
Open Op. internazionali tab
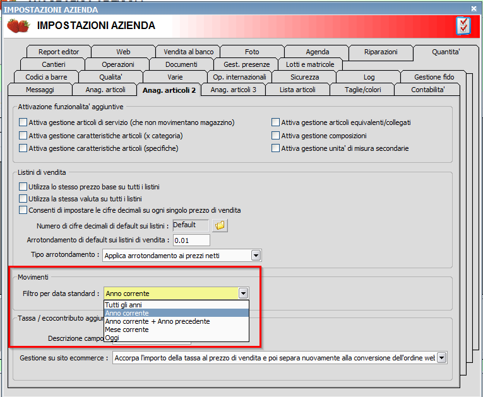[239, 77]
